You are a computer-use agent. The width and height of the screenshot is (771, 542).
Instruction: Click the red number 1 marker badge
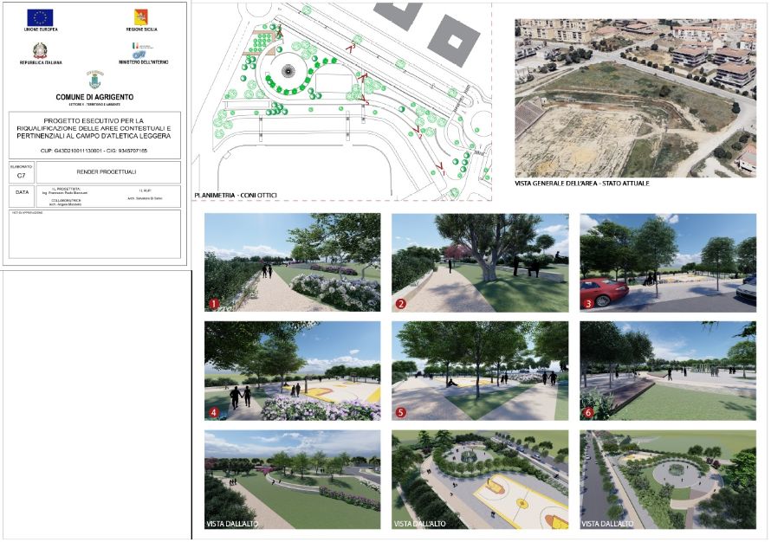[213, 303]
